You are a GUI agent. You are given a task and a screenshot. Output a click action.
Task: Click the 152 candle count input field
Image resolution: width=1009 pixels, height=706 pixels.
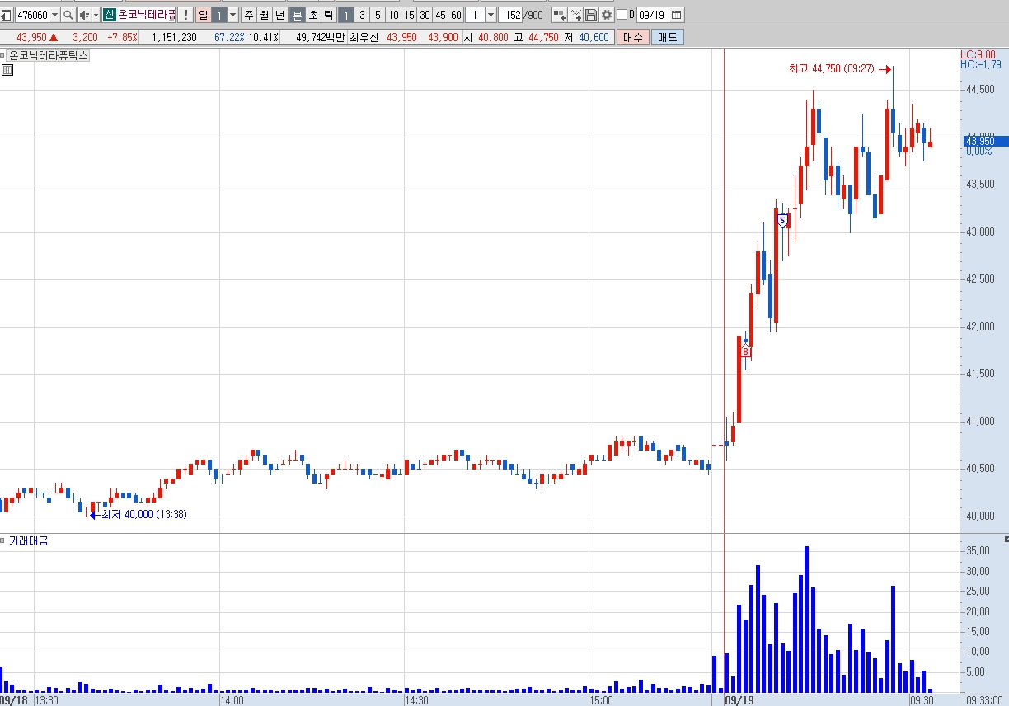click(x=511, y=15)
